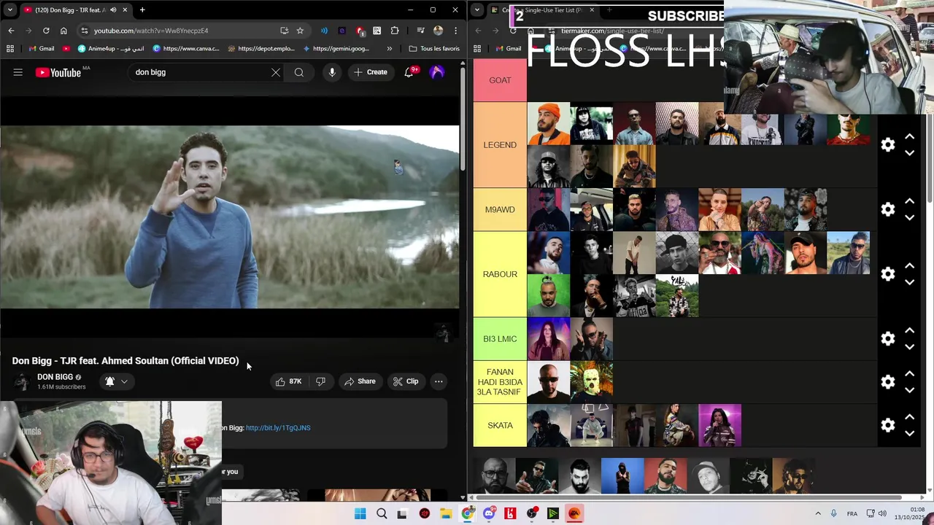
Task: Open the YouTube account avatar menu
Action: (437, 72)
